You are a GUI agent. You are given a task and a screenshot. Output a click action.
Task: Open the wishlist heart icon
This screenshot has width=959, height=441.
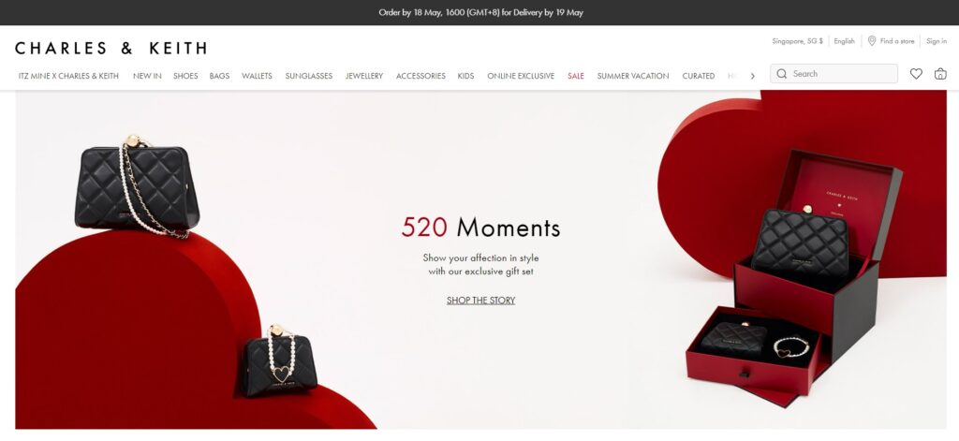pyautogui.click(x=916, y=74)
